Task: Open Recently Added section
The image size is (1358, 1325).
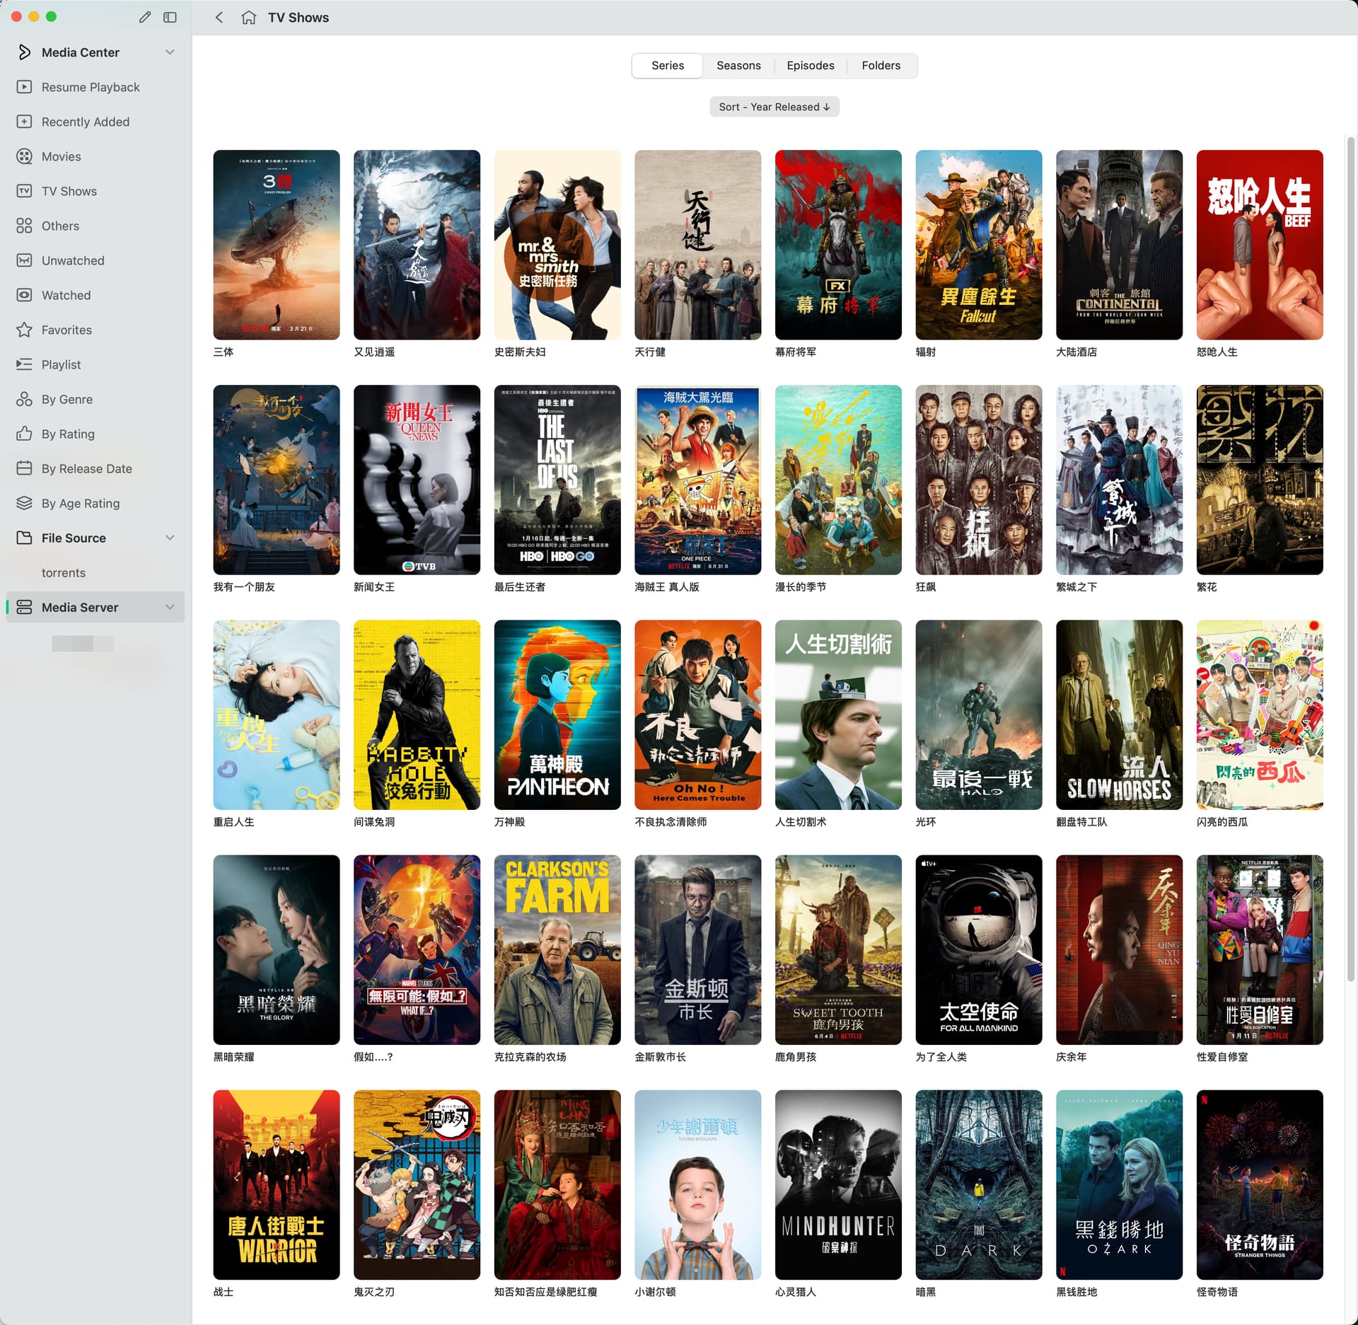Action: click(x=85, y=122)
